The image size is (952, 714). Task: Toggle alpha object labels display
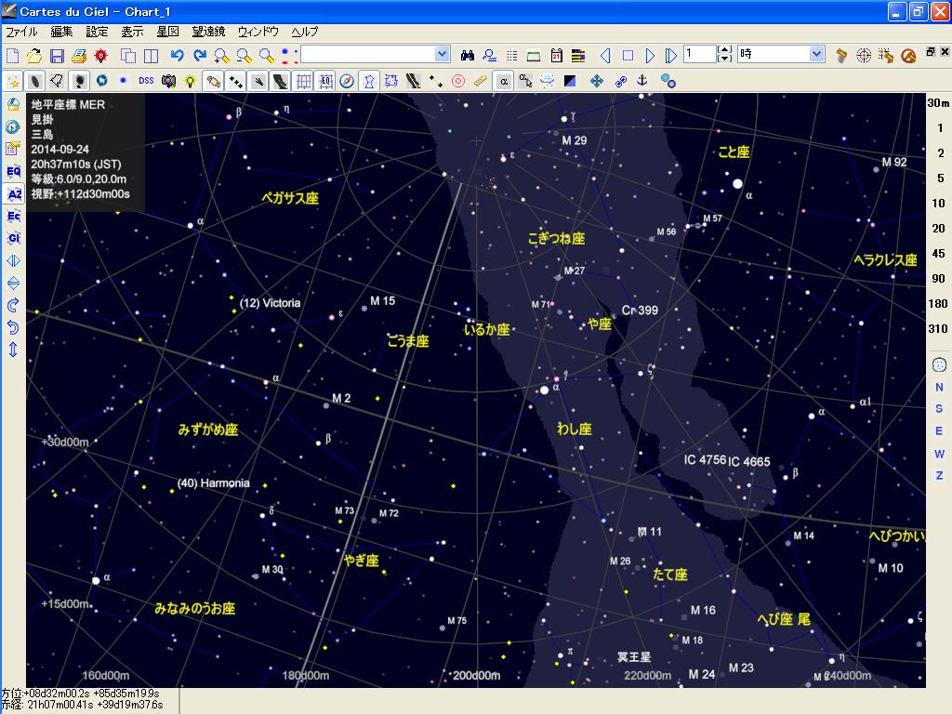[503, 81]
